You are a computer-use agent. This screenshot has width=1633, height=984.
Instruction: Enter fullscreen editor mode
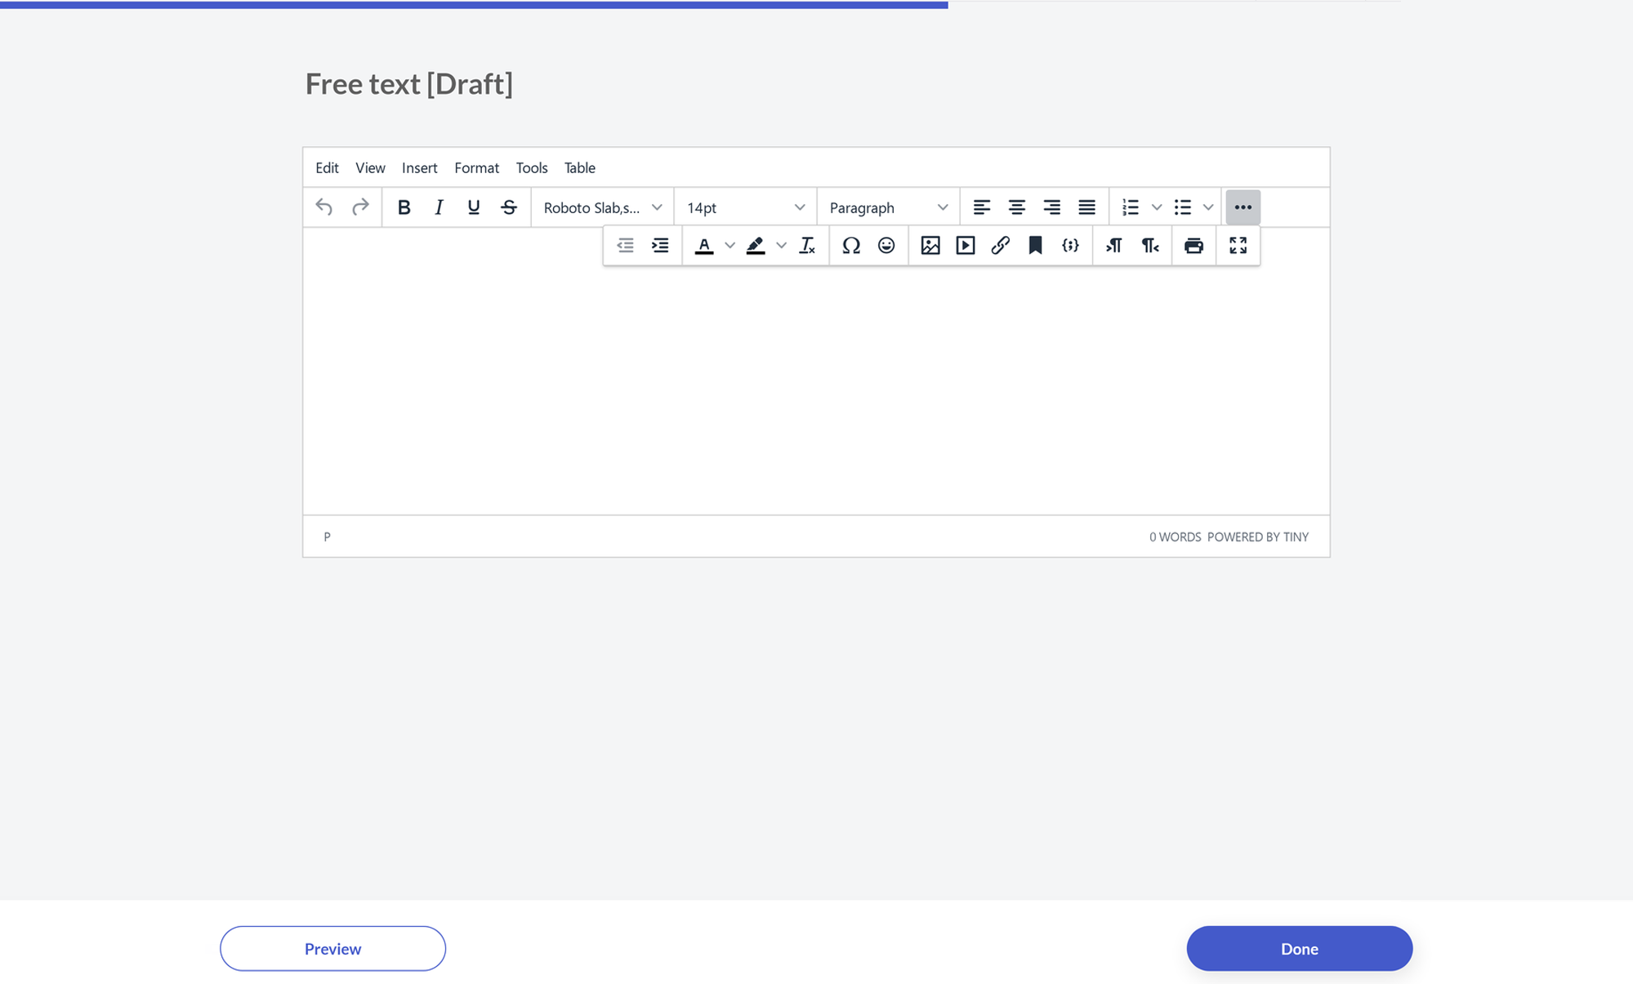coord(1238,246)
